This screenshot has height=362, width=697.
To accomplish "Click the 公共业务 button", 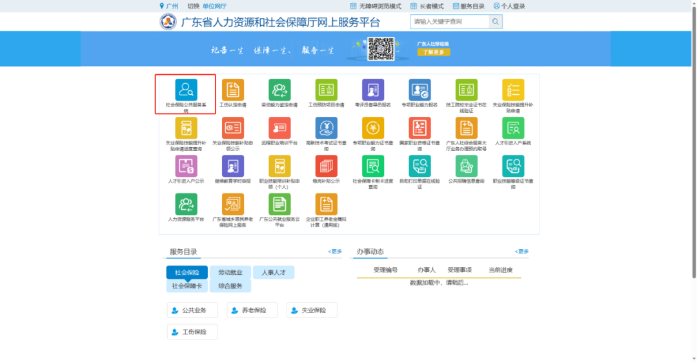I will click(x=192, y=310).
